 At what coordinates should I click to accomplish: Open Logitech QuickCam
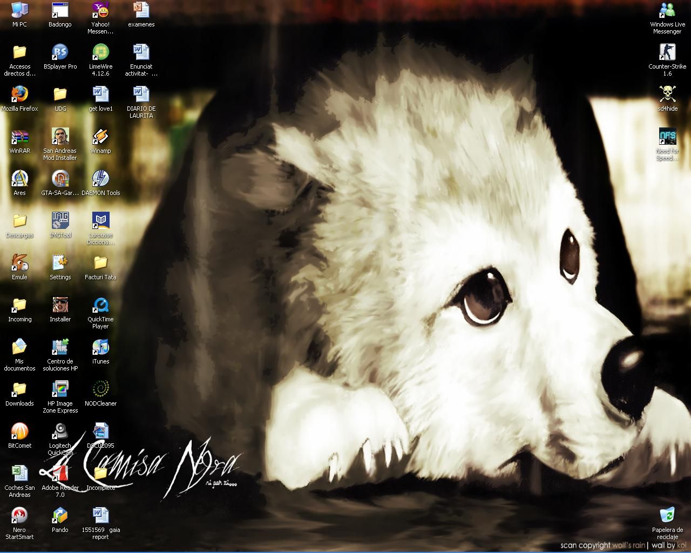(60, 431)
